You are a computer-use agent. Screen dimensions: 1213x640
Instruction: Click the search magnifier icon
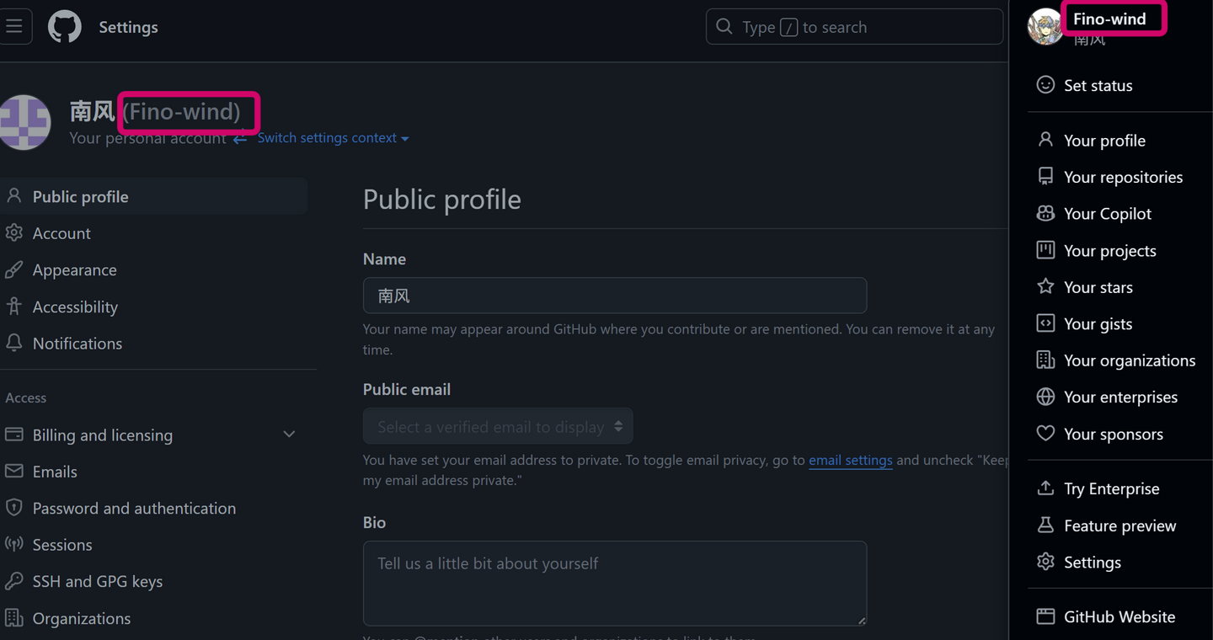(x=724, y=27)
